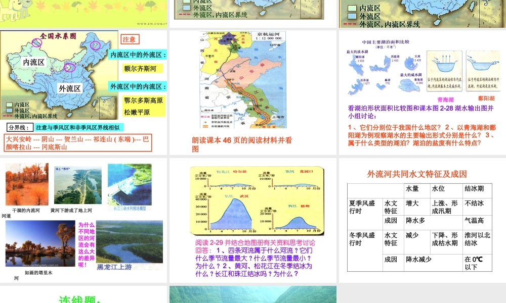Click the 水位 column header cell
The width and height of the screenshot is (506, 303).
click(x=446, y=190)
